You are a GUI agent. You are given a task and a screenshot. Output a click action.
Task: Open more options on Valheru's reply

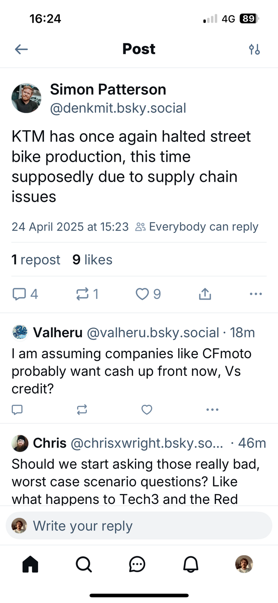point(212,409)
